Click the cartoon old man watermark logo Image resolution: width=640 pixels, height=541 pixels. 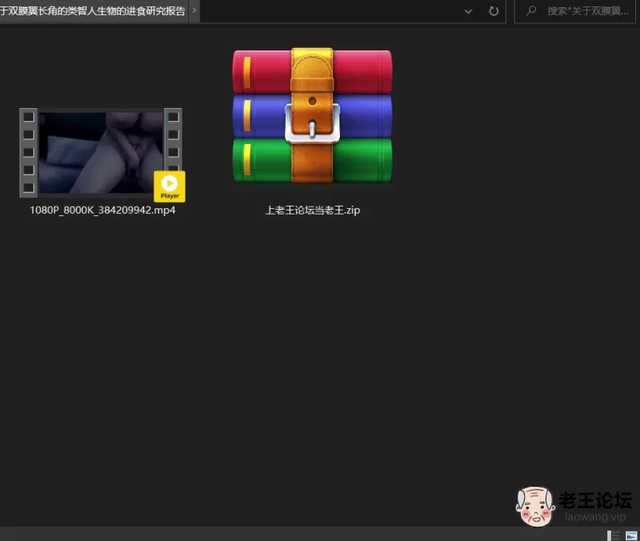[x=535, y=507]
